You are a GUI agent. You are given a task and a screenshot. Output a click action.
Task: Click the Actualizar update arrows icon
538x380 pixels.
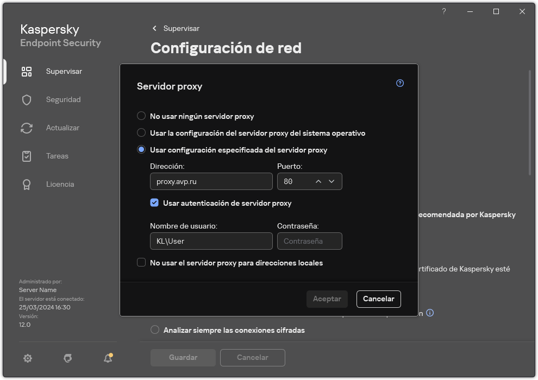tap(26, 128)
